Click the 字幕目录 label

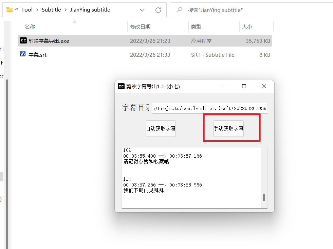pyautogui.click(x=136, y=108)
